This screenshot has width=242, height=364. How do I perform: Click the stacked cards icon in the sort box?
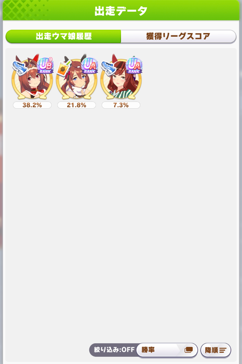coord(189,350)
